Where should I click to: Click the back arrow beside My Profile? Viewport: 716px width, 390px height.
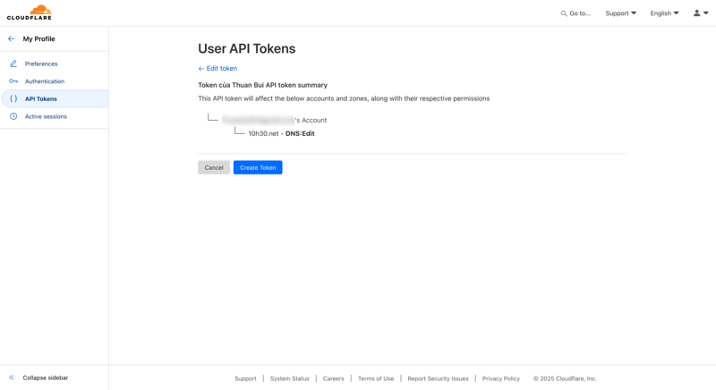coord(12,39)
